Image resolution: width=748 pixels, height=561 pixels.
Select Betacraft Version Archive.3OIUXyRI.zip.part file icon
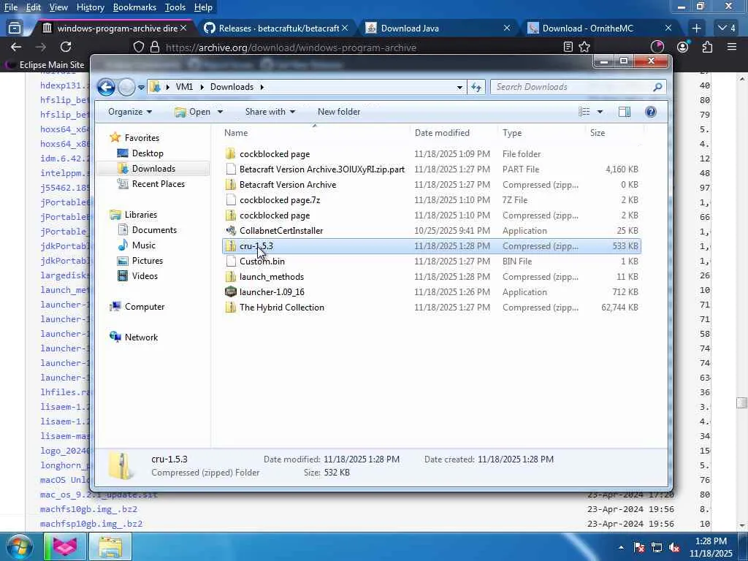[230, 169]
